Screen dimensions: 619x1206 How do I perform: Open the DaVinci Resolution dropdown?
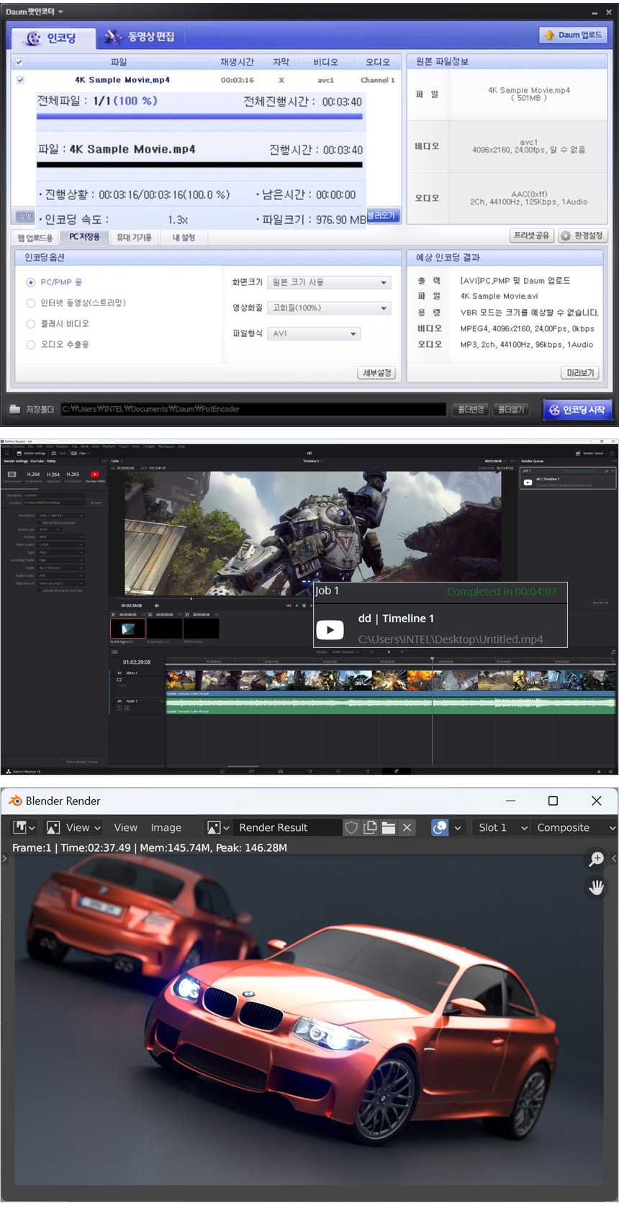(61, 516)
